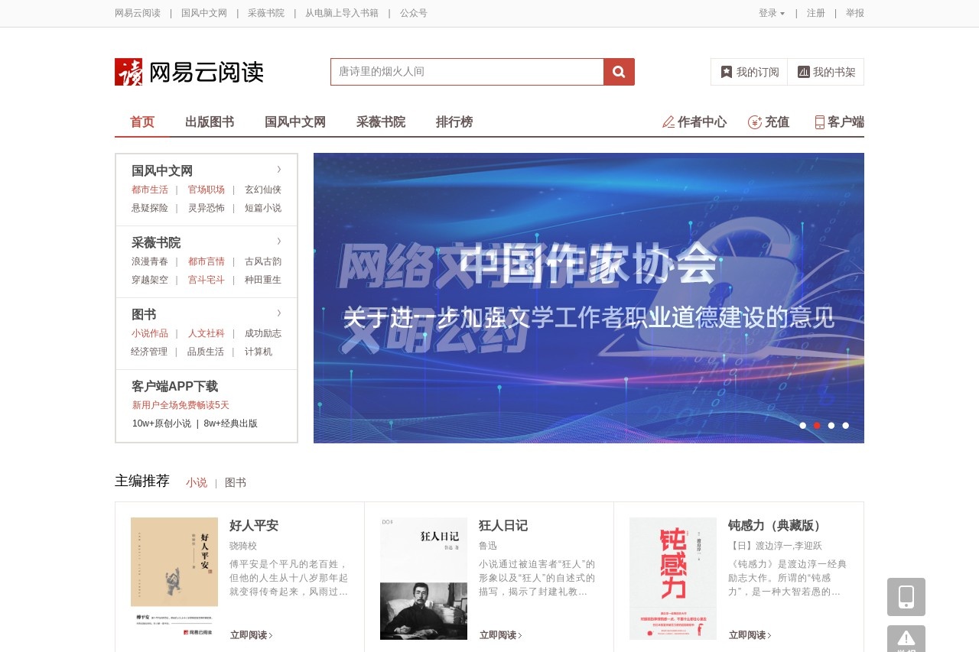Open the 都市生活 category
Viewport: 979px width, 652px height.
[150, 190]
